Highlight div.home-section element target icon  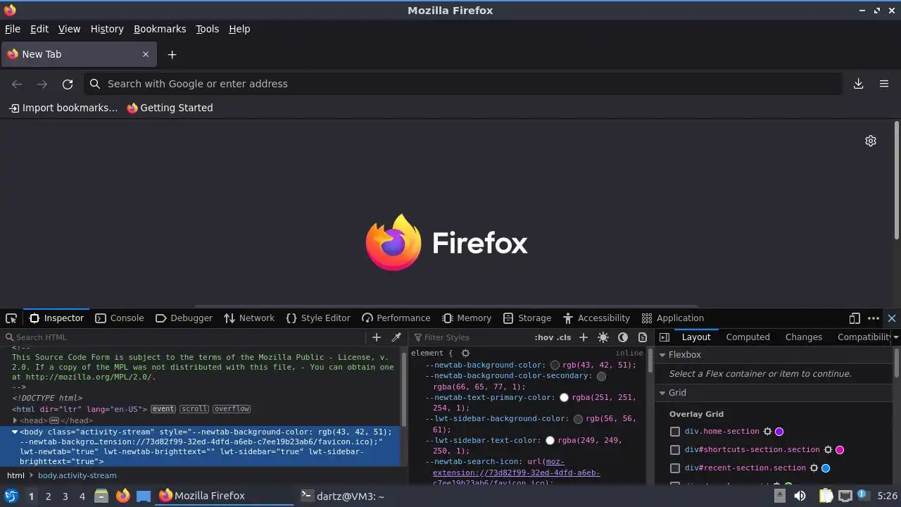[768, 432]
